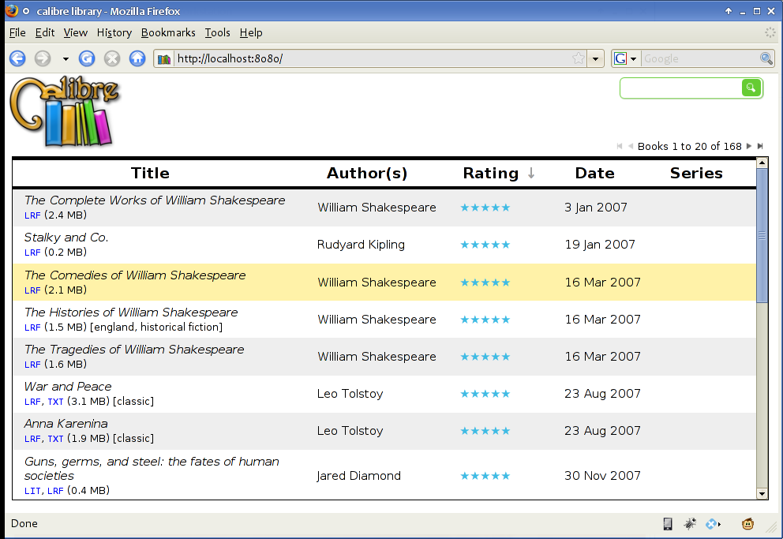Click the bookmark star in address bar

pyautogui.click(x=579, y=58)
